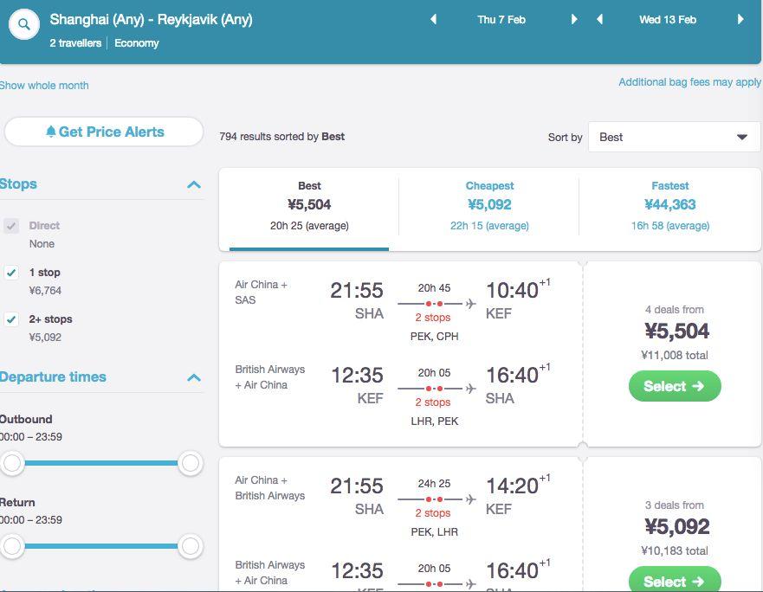Click Outbound slider left handle
Viewport: 763px width, 592px height.
click(12, 463)
